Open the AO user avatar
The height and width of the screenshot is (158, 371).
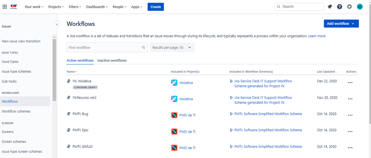[359, 7]
